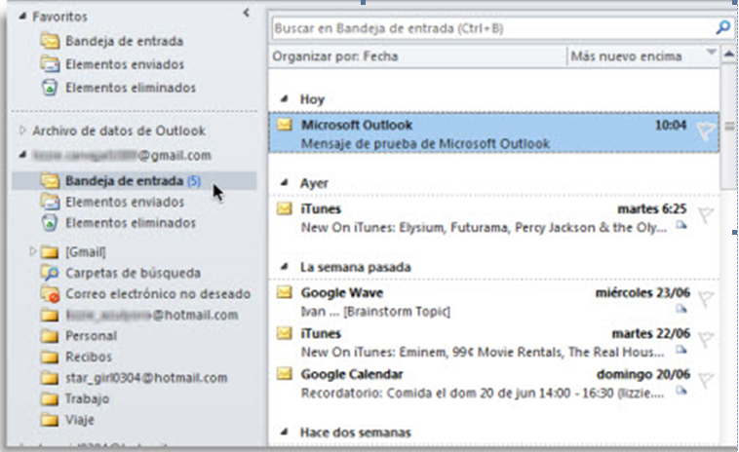This screenshot has width=739, height=452.
Task: Open Bandeja de entrada under Favoritos
Action: point(125,41)
